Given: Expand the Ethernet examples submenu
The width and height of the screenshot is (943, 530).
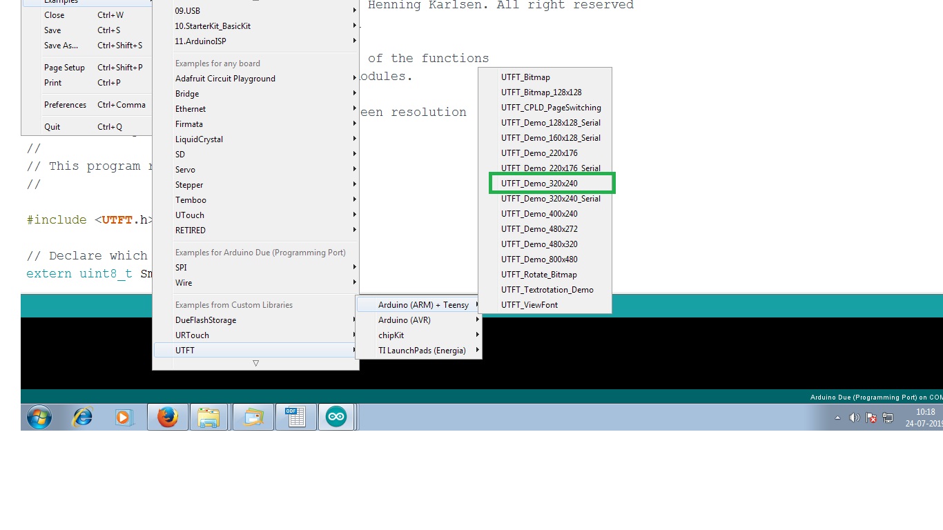Looking at the screenshot, I should [x=255, y=108].
